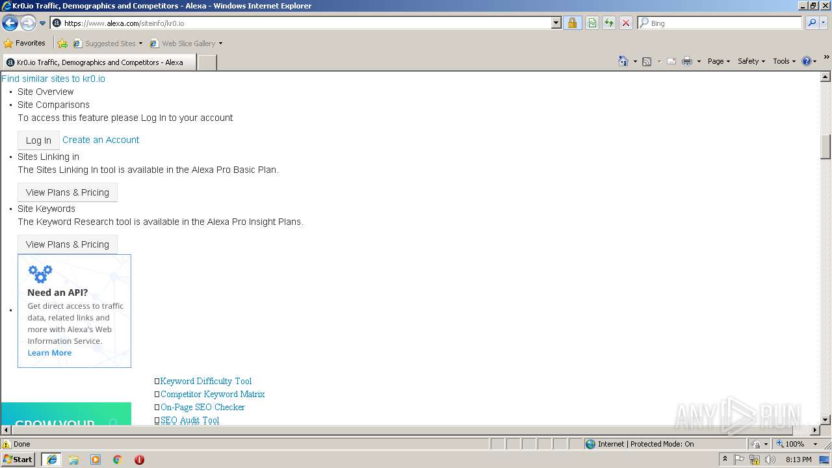
Task: Expand the command bar overflow chevron
Action: [x=827, y=58]
